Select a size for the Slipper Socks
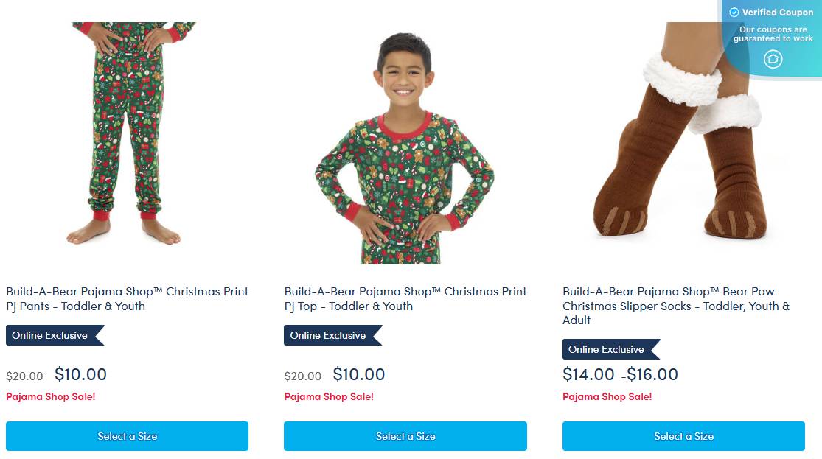Viewport: 822px width, 459px height. pos(683,436)
